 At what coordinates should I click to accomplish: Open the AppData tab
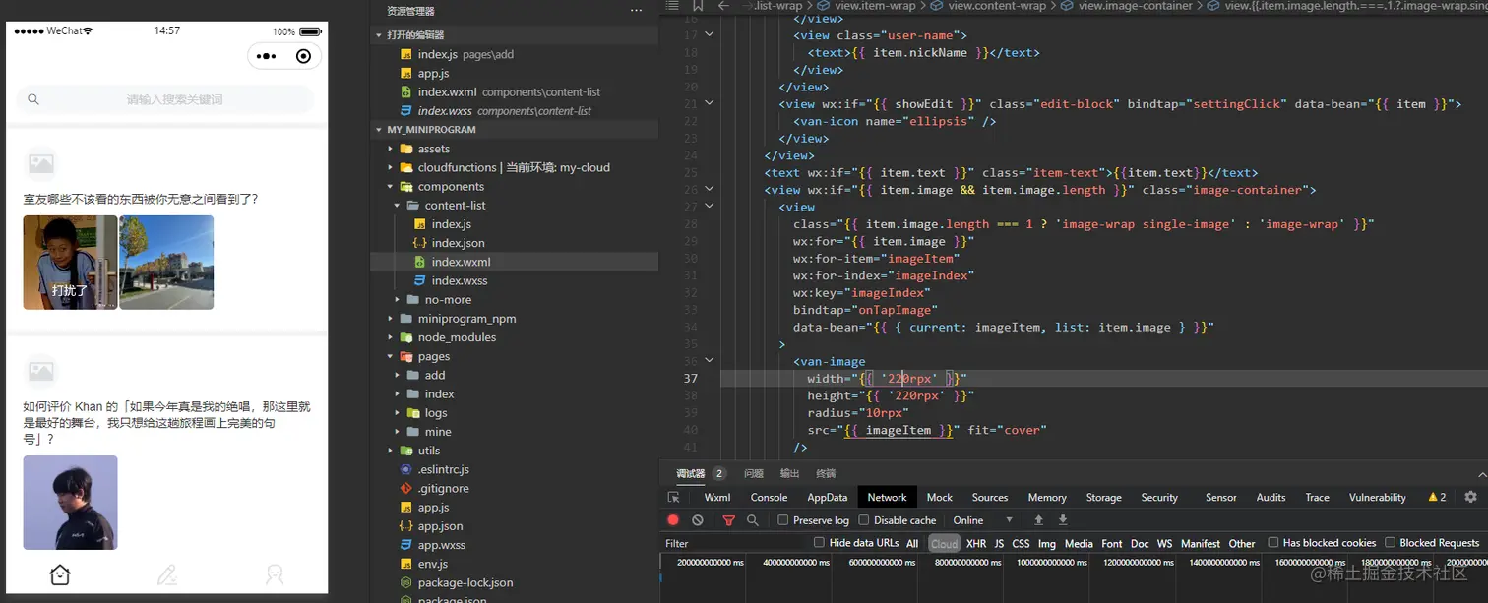pos(827,498)
